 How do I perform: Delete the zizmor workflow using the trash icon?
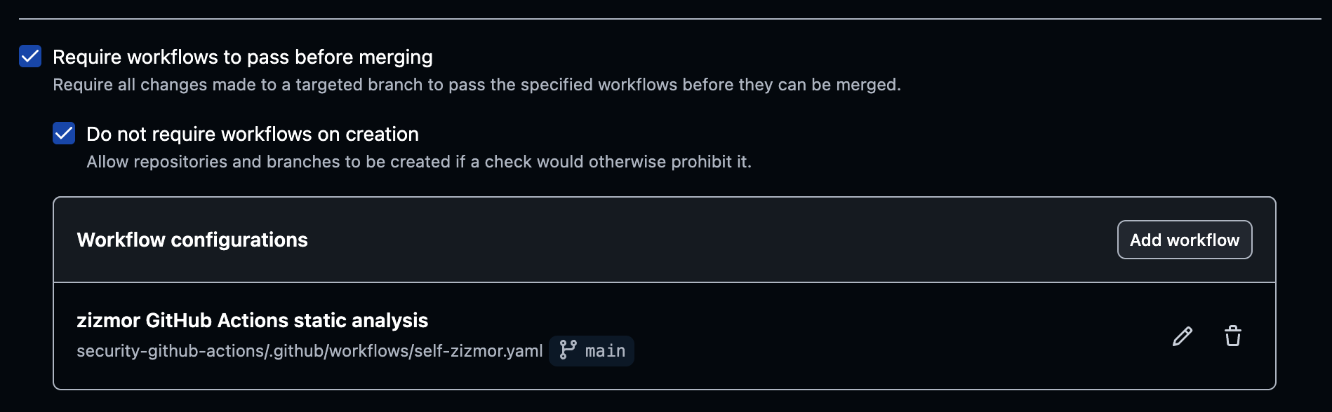point(1233,336)
